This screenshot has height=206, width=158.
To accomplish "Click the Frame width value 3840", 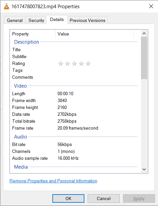I will (62, 100).
